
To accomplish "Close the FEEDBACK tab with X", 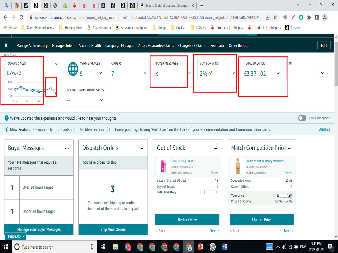I will 24,236.
